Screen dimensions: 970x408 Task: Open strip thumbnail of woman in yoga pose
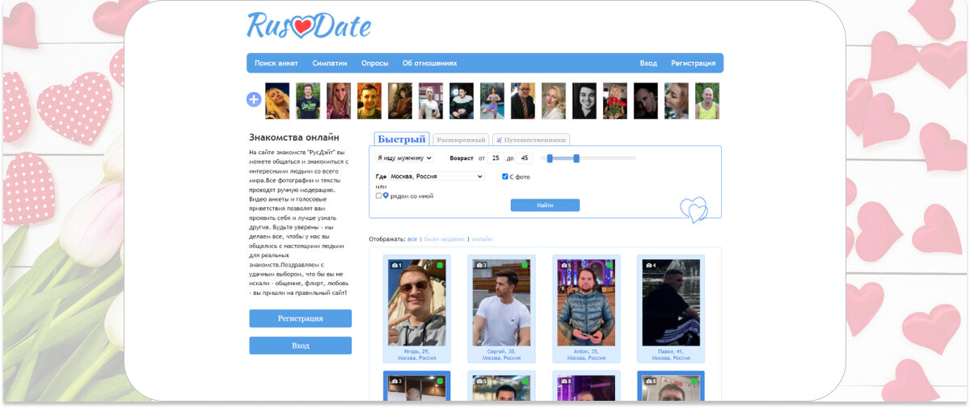492,101
